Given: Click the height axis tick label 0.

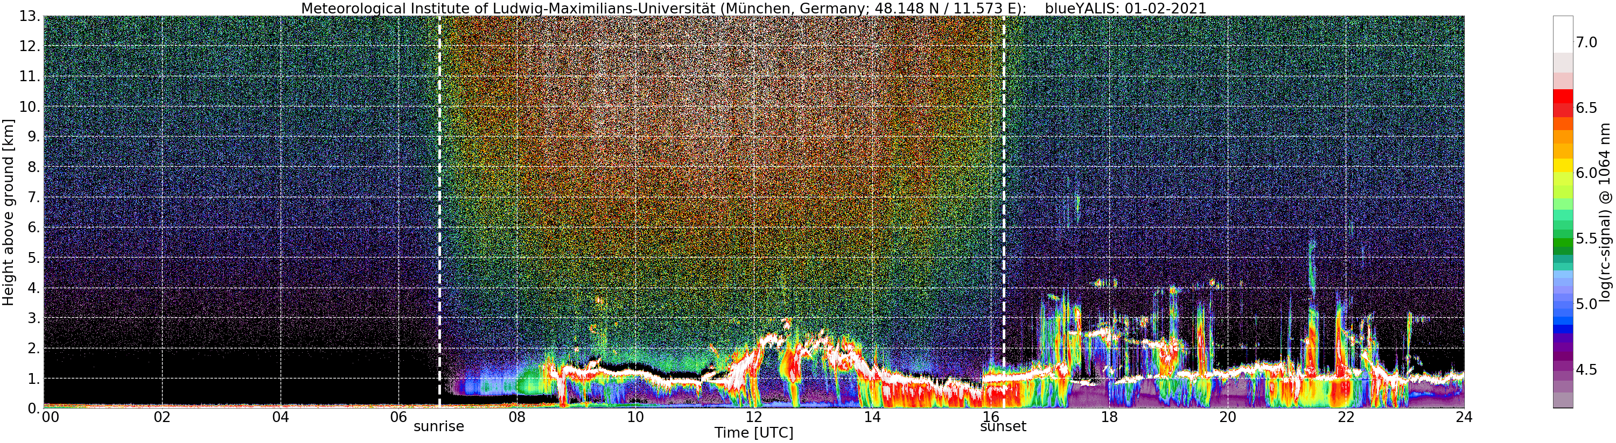Looking at the screenshot, I should click(34, 408).
